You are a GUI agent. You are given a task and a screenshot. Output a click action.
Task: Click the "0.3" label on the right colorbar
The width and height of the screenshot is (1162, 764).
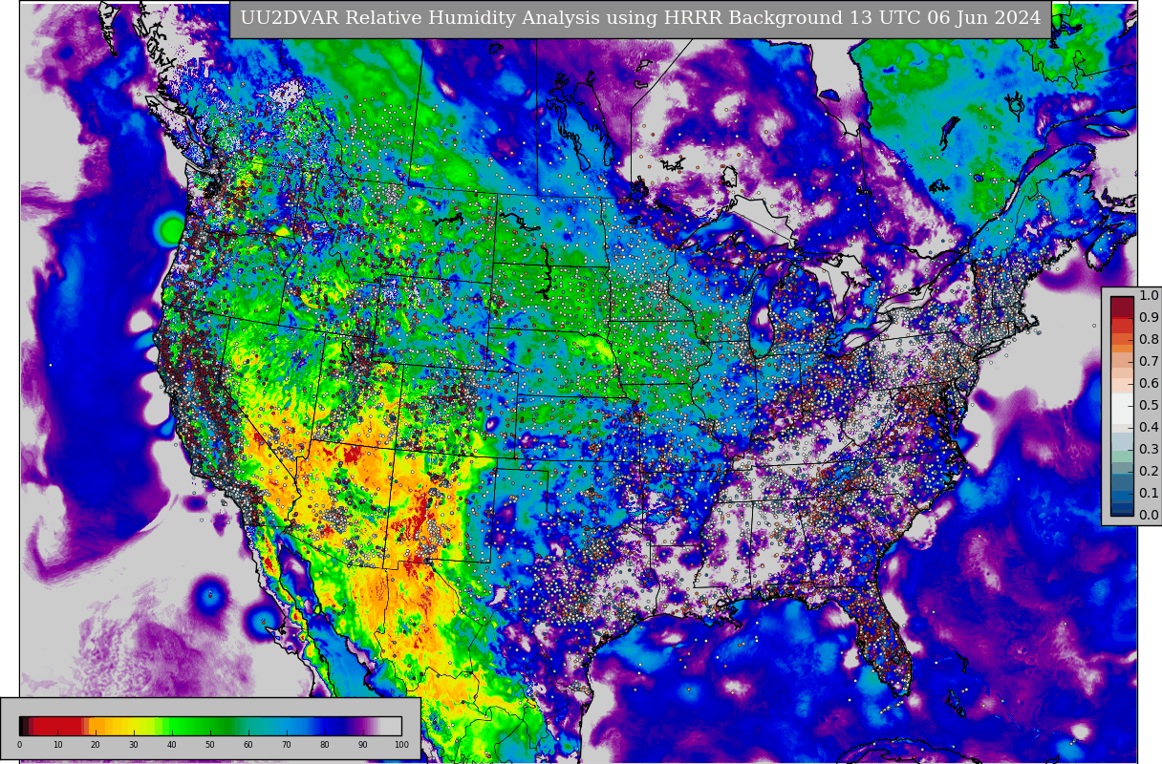click(1149, 449)
